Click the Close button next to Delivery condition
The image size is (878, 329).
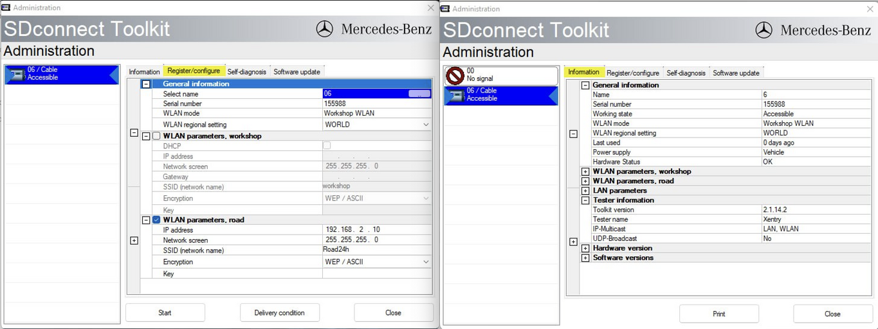393,313
